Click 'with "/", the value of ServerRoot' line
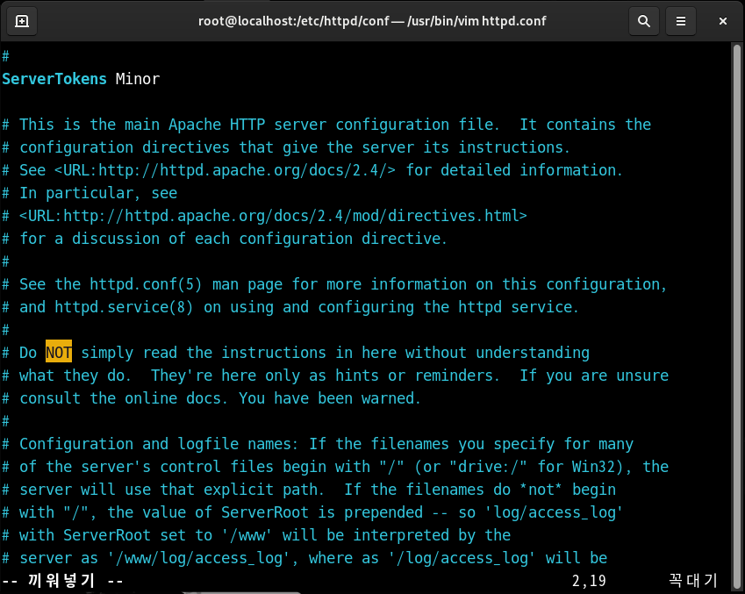The height and width of the screenshot is (594, 745). coord(312,512)
